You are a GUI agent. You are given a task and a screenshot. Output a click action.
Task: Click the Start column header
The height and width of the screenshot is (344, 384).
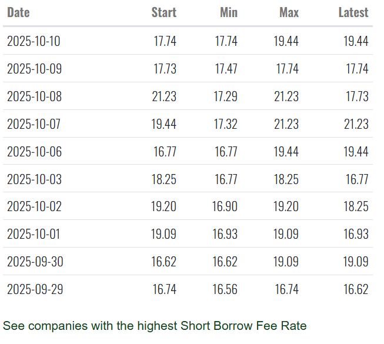point(163,12)
